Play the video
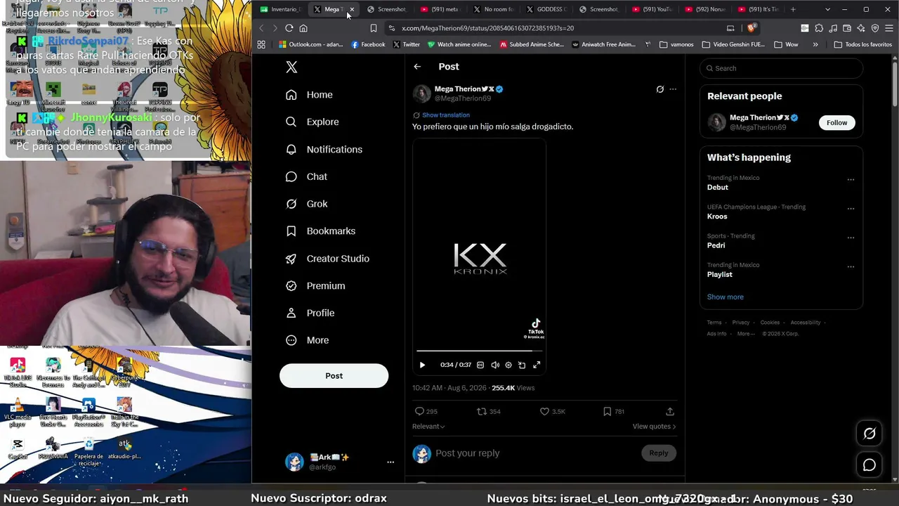The width and height of the screenshot is (899, 506). coord(422,365)
